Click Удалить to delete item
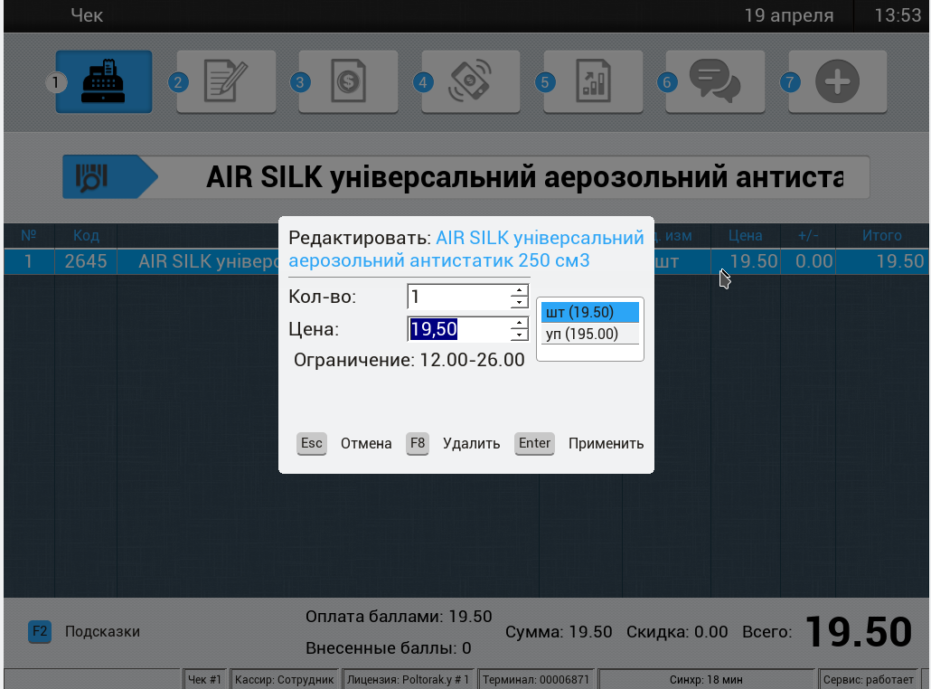931x689 pixels. click(472, 444)
